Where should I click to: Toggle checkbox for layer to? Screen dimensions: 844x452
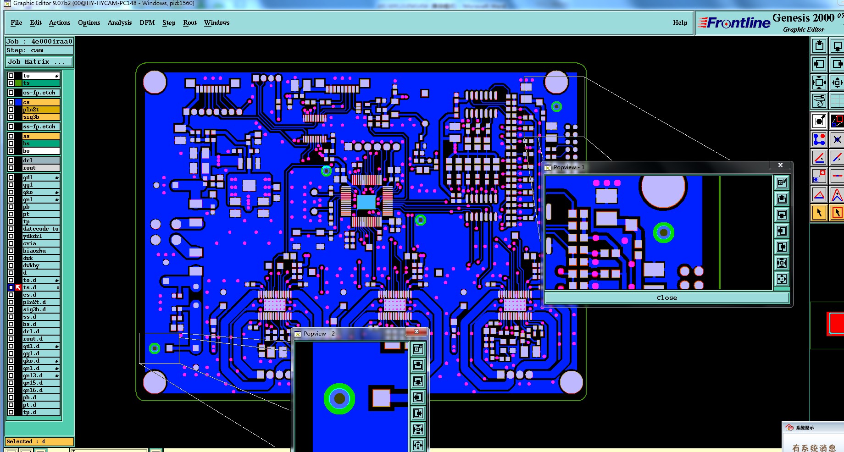coord(11,76)
